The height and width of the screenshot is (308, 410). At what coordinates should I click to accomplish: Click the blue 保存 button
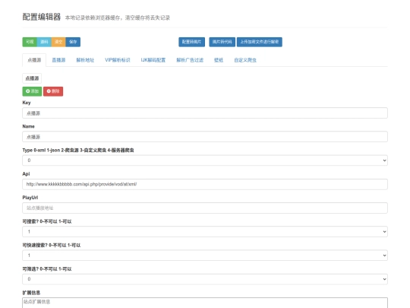pos(73,42)
